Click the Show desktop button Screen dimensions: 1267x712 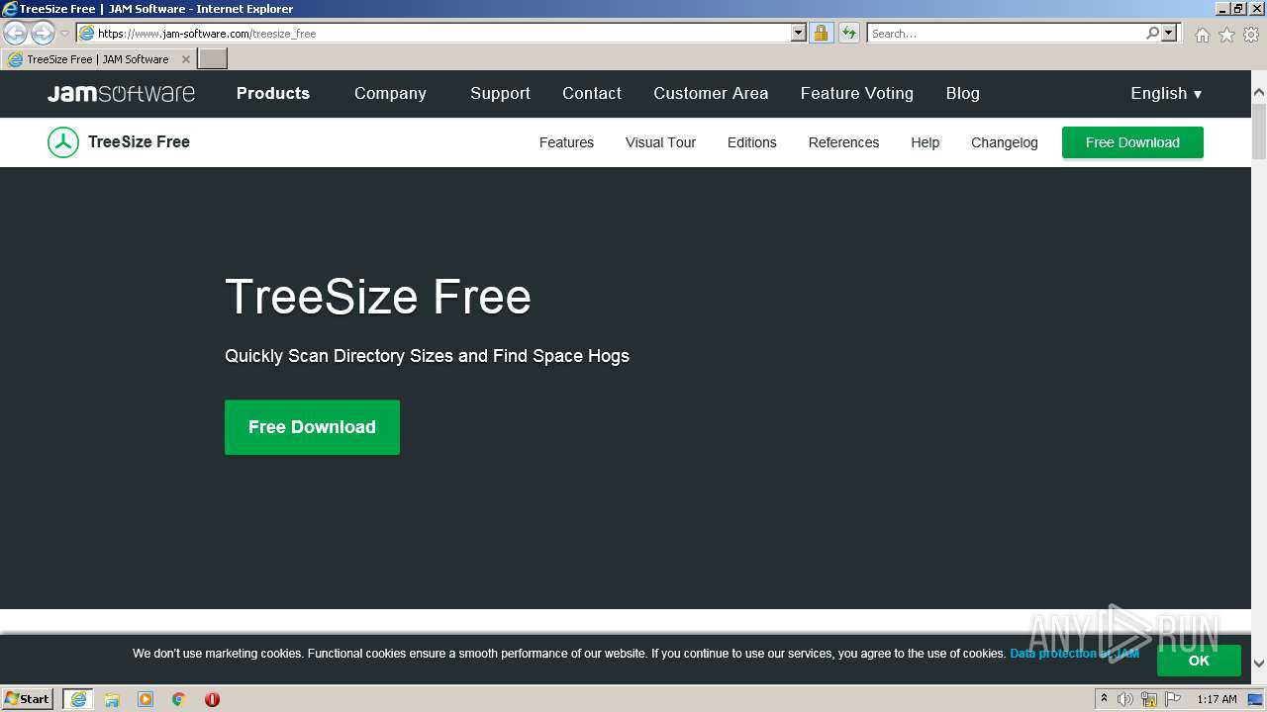pyautogui.click(x=1255, y=699)
